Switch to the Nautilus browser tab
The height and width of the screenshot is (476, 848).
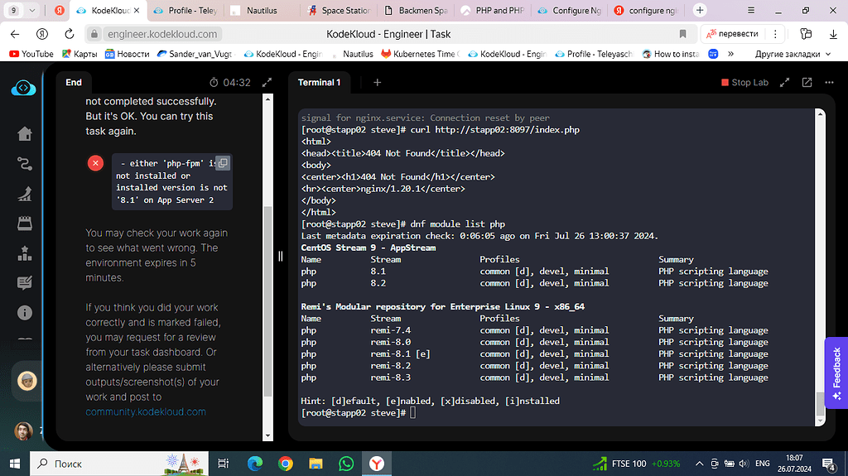click(261, 10)
